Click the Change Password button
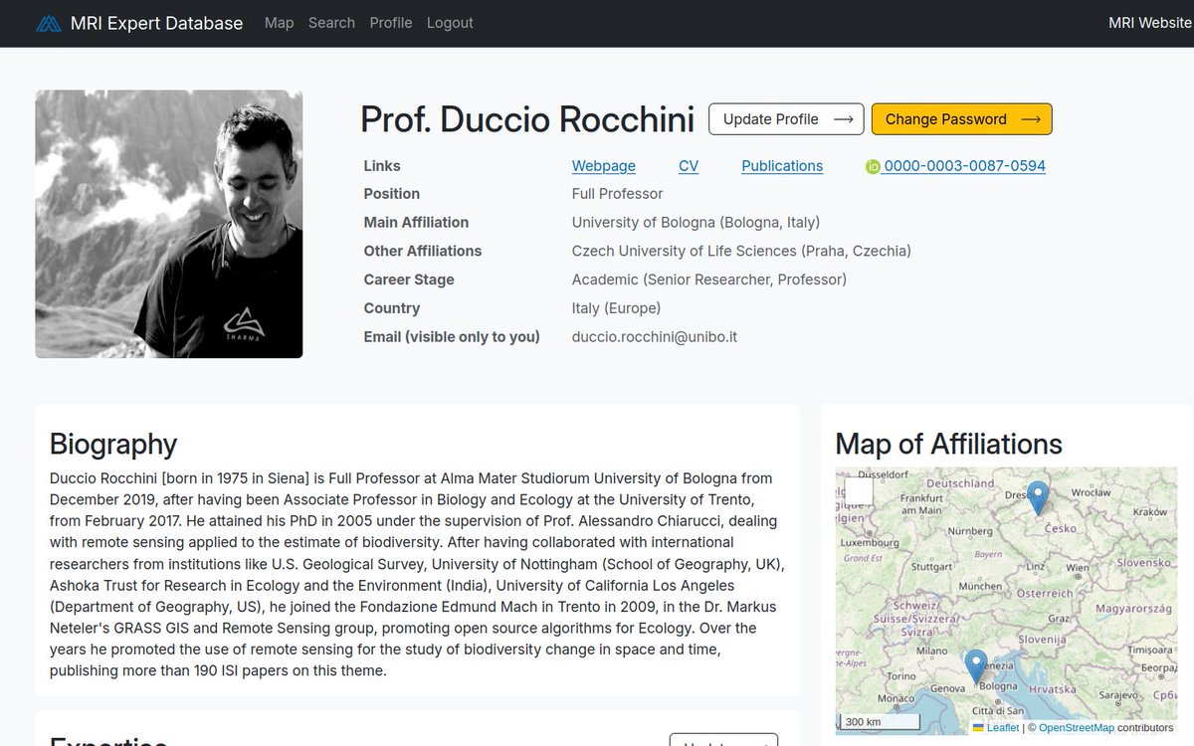 tap(961, 119)
